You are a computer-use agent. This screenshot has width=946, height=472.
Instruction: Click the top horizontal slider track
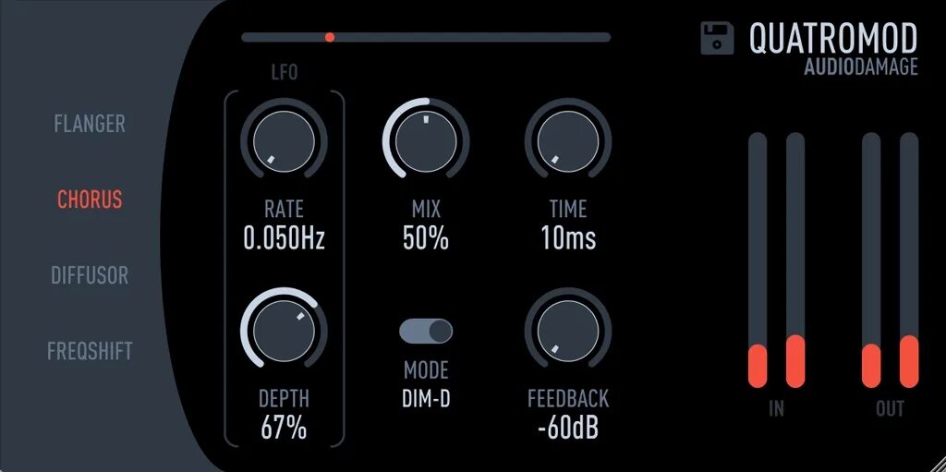(426, 38)
